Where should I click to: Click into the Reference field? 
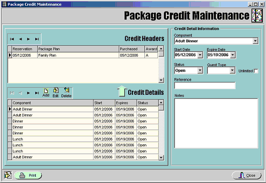pos(205,85)
